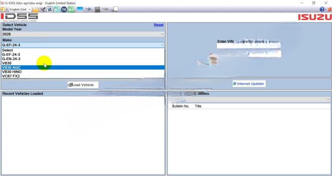Select VB30 HINO in the Make list

point(83,72)
